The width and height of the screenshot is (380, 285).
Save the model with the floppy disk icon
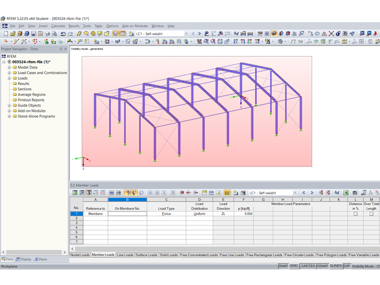point(33,33)
